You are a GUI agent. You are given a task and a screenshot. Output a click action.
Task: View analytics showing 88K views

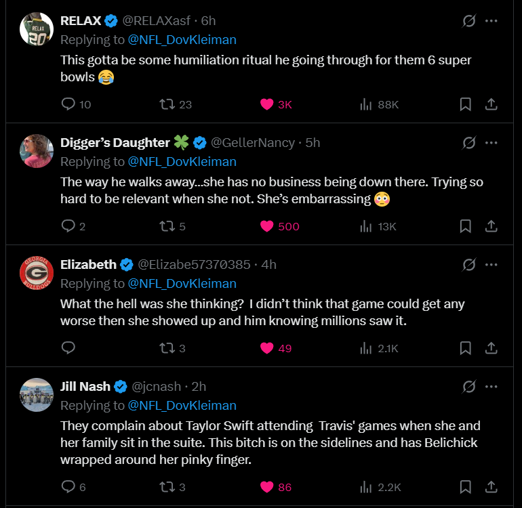pos(367,104)
